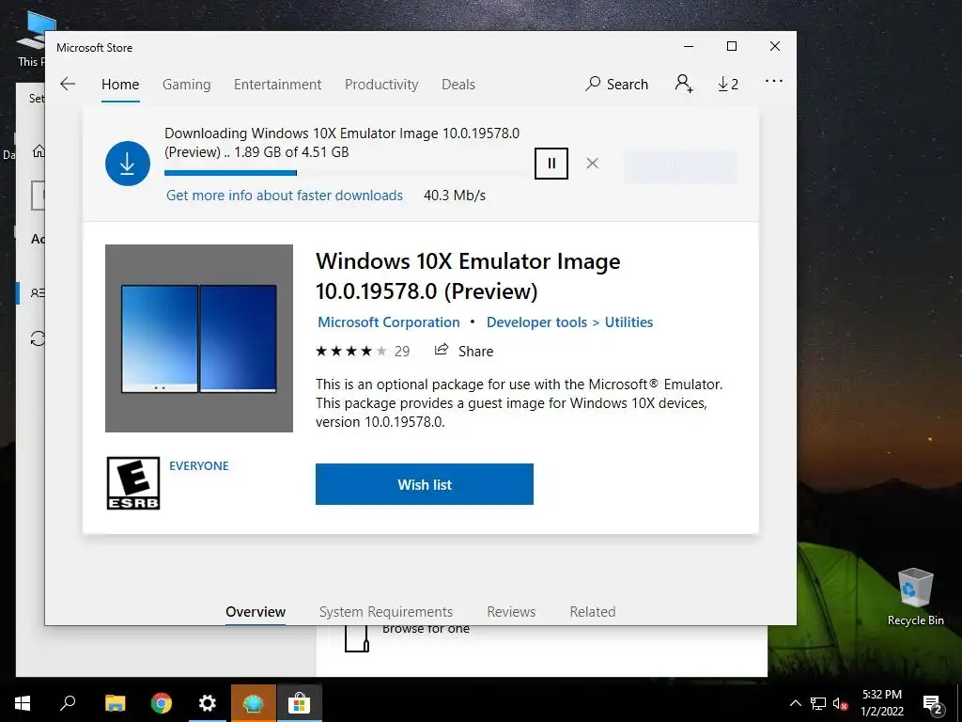Open the Recycle Bin desktop icon

tap(915, 597)
